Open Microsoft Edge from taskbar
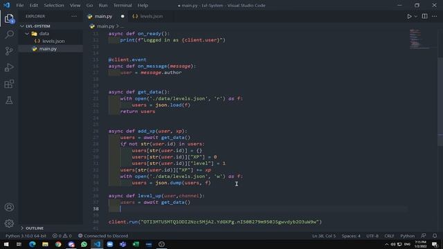This screenshot has width=443, height=249. [33, 244]
